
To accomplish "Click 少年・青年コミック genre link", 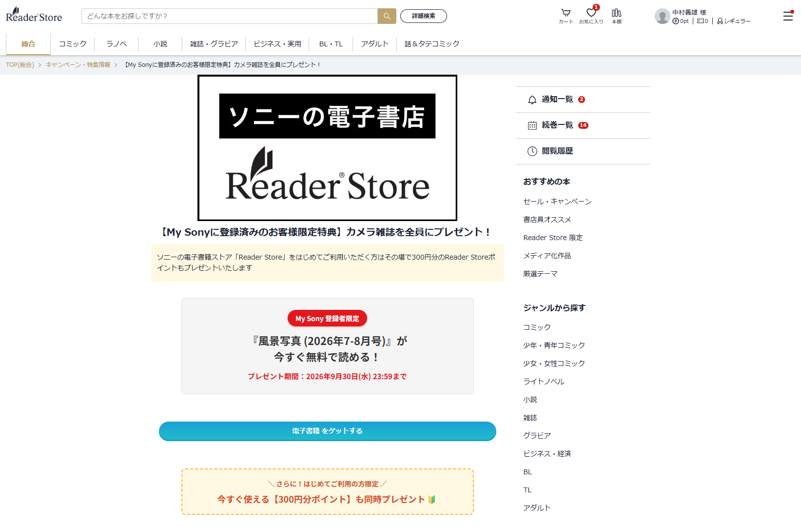I will click(x=554, y=345).
